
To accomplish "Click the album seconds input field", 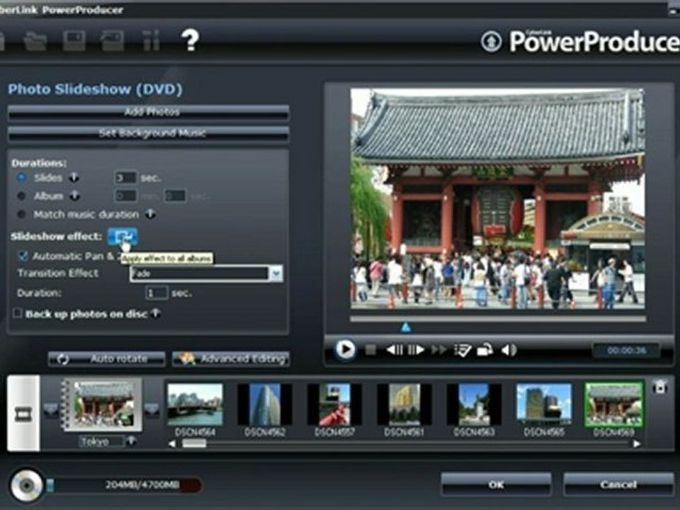I will [x=175, y=196].
